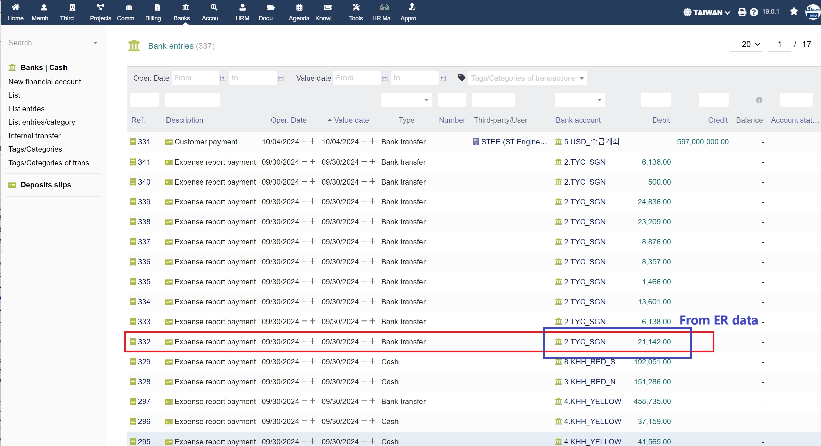
Task: Click the Home icon in top bar
Action: 15,7
